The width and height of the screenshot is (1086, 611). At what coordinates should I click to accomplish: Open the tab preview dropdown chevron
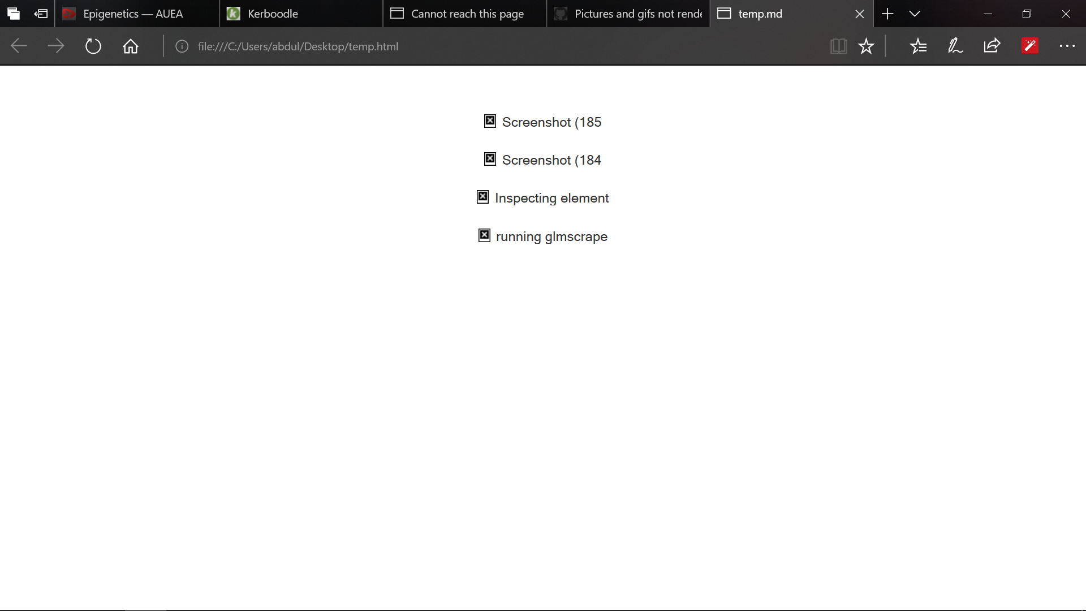pyautogui.click(x=915, y=14)
